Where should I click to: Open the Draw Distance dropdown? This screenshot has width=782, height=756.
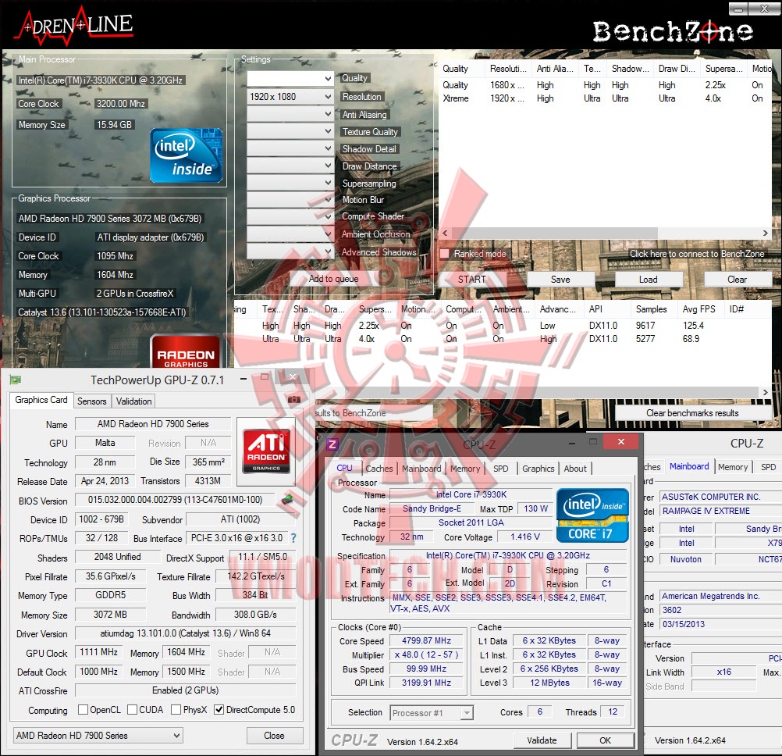pos(290,165)
